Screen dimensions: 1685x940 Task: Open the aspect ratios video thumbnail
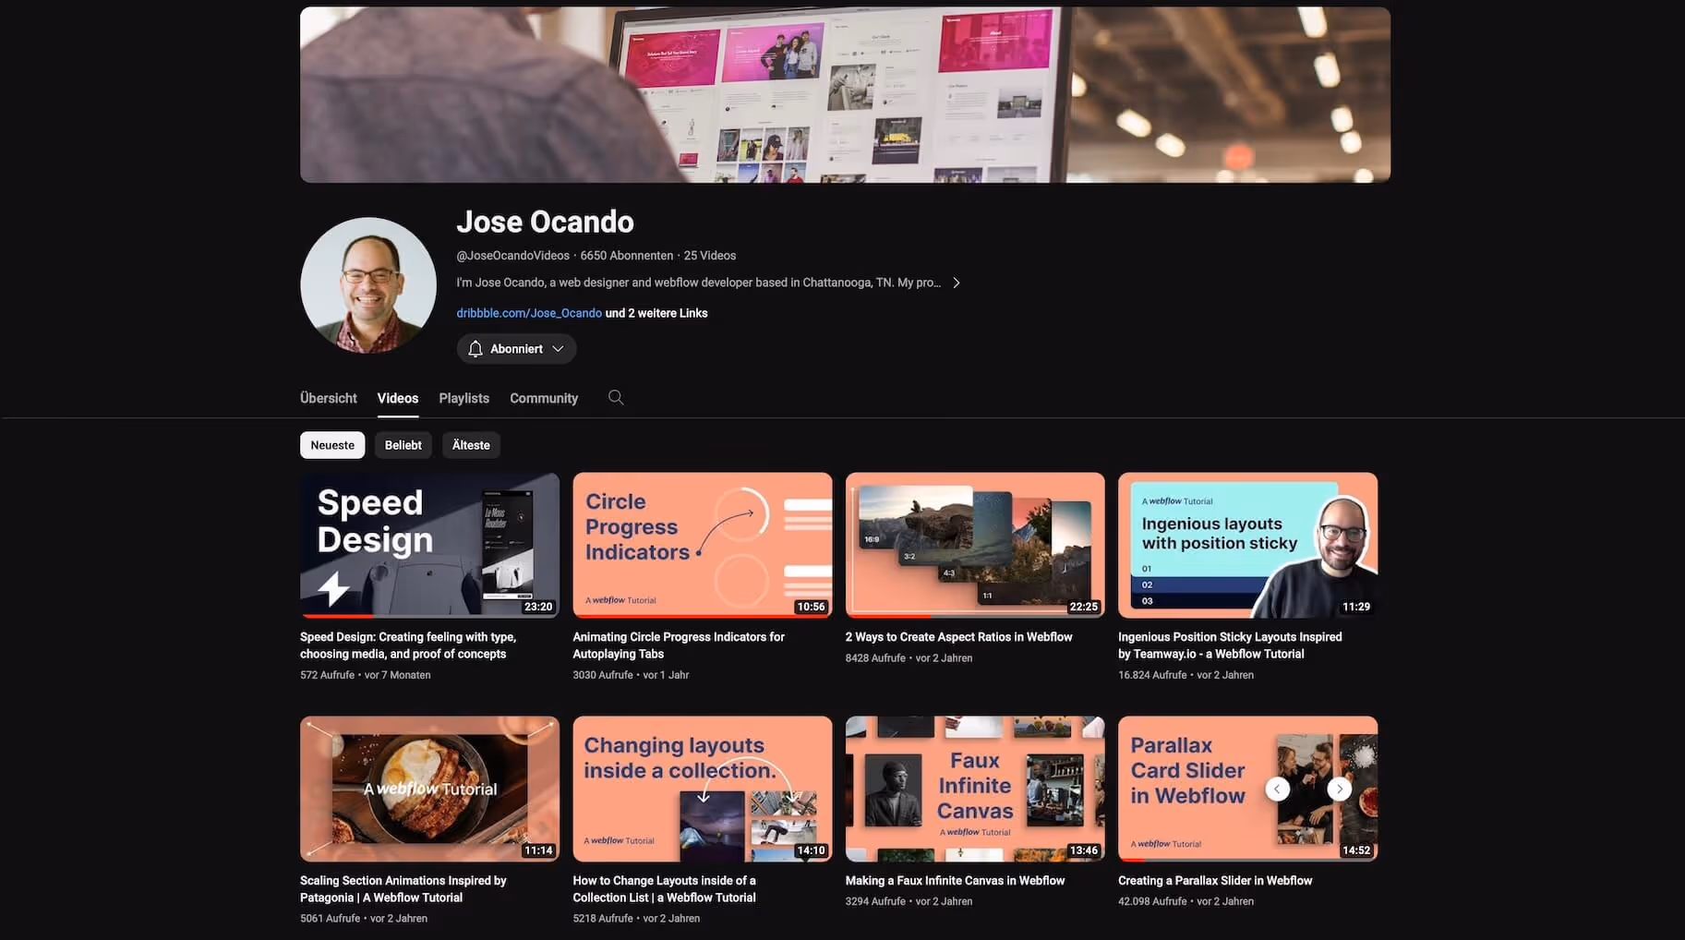coord(975,545)
